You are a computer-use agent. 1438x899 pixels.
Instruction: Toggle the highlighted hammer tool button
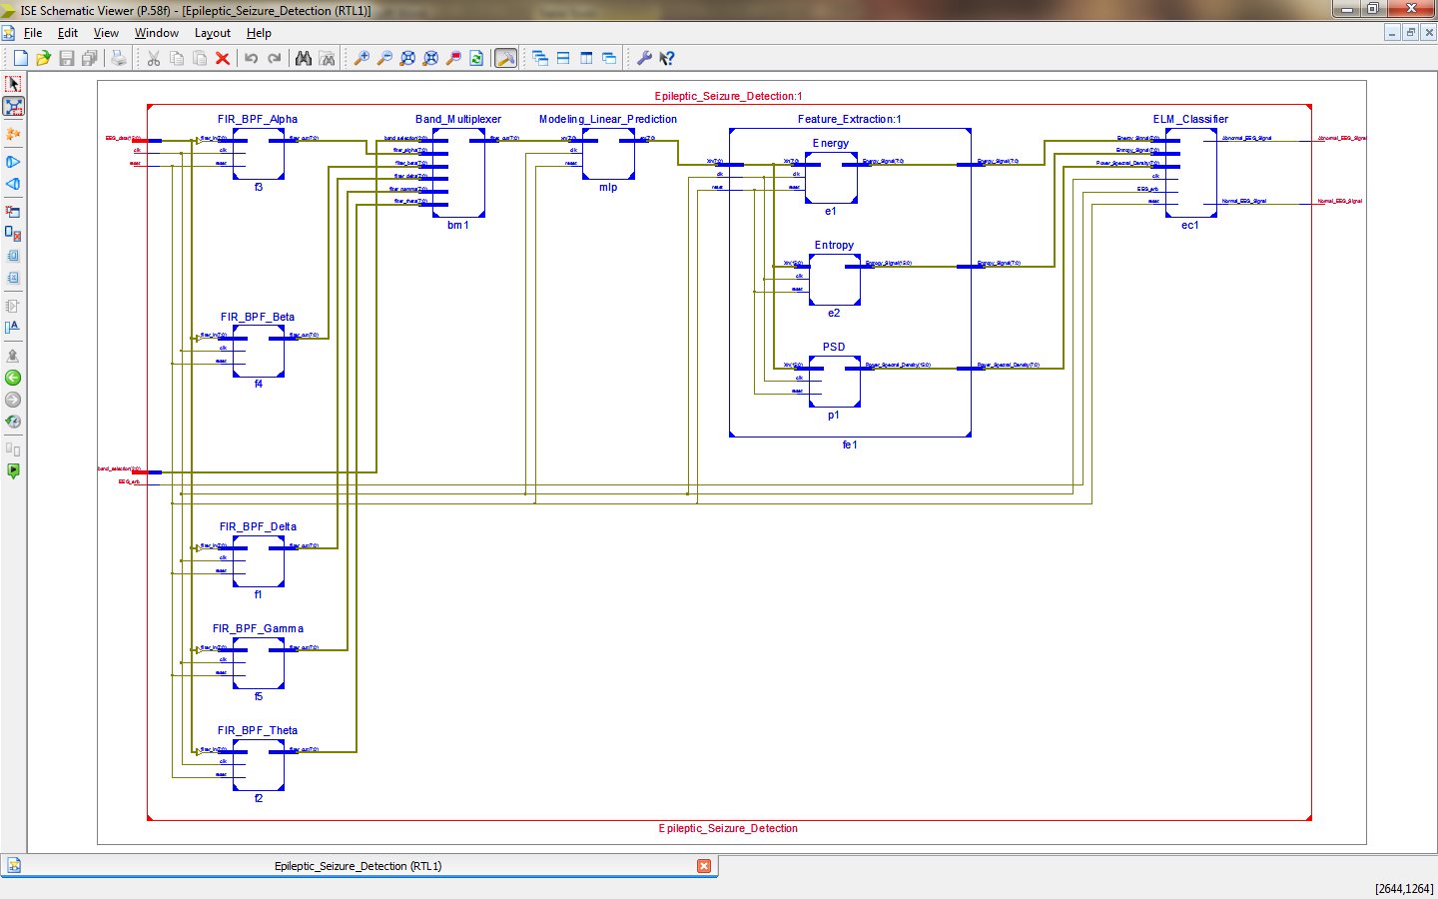506,58
